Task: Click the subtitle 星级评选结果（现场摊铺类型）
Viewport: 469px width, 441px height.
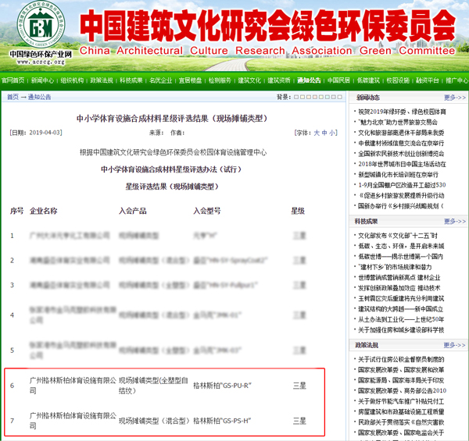Action: (172, 187)
